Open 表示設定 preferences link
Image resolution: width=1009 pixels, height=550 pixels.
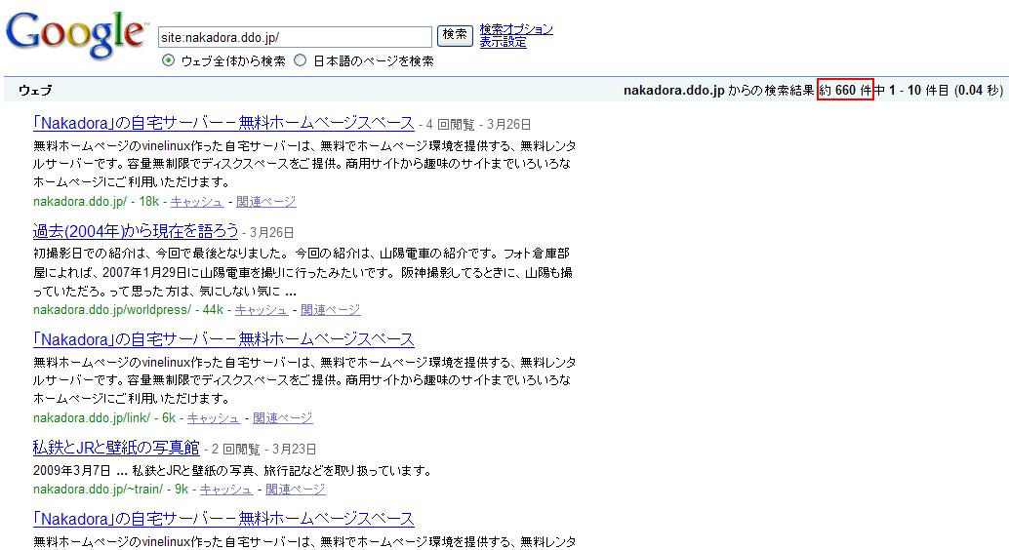click(503, 43)
